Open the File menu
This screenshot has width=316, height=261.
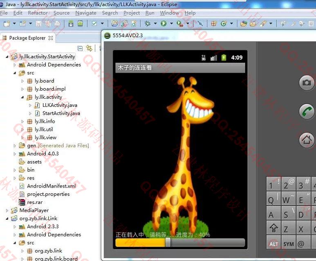coord(4,13)
